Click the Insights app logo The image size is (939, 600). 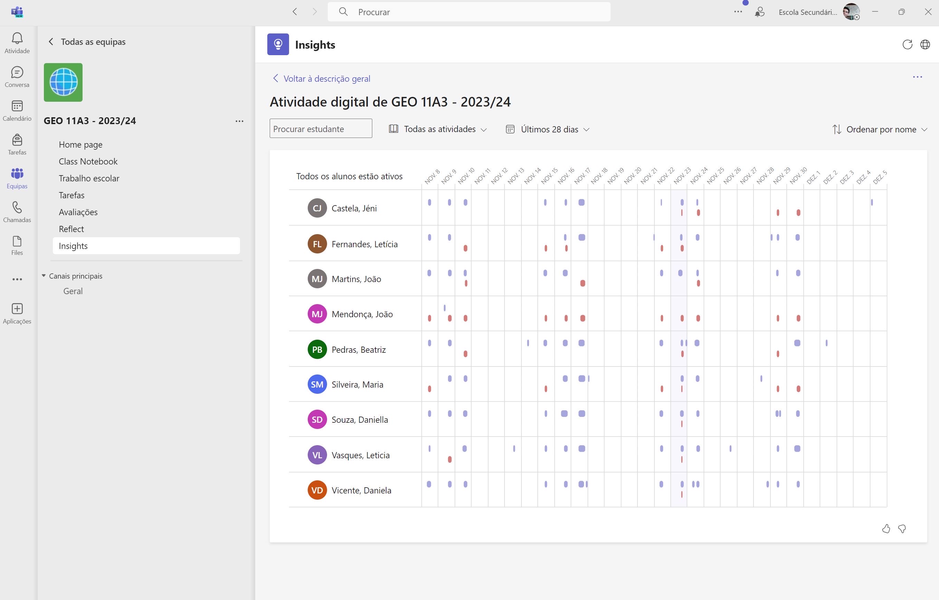[278, 44]
